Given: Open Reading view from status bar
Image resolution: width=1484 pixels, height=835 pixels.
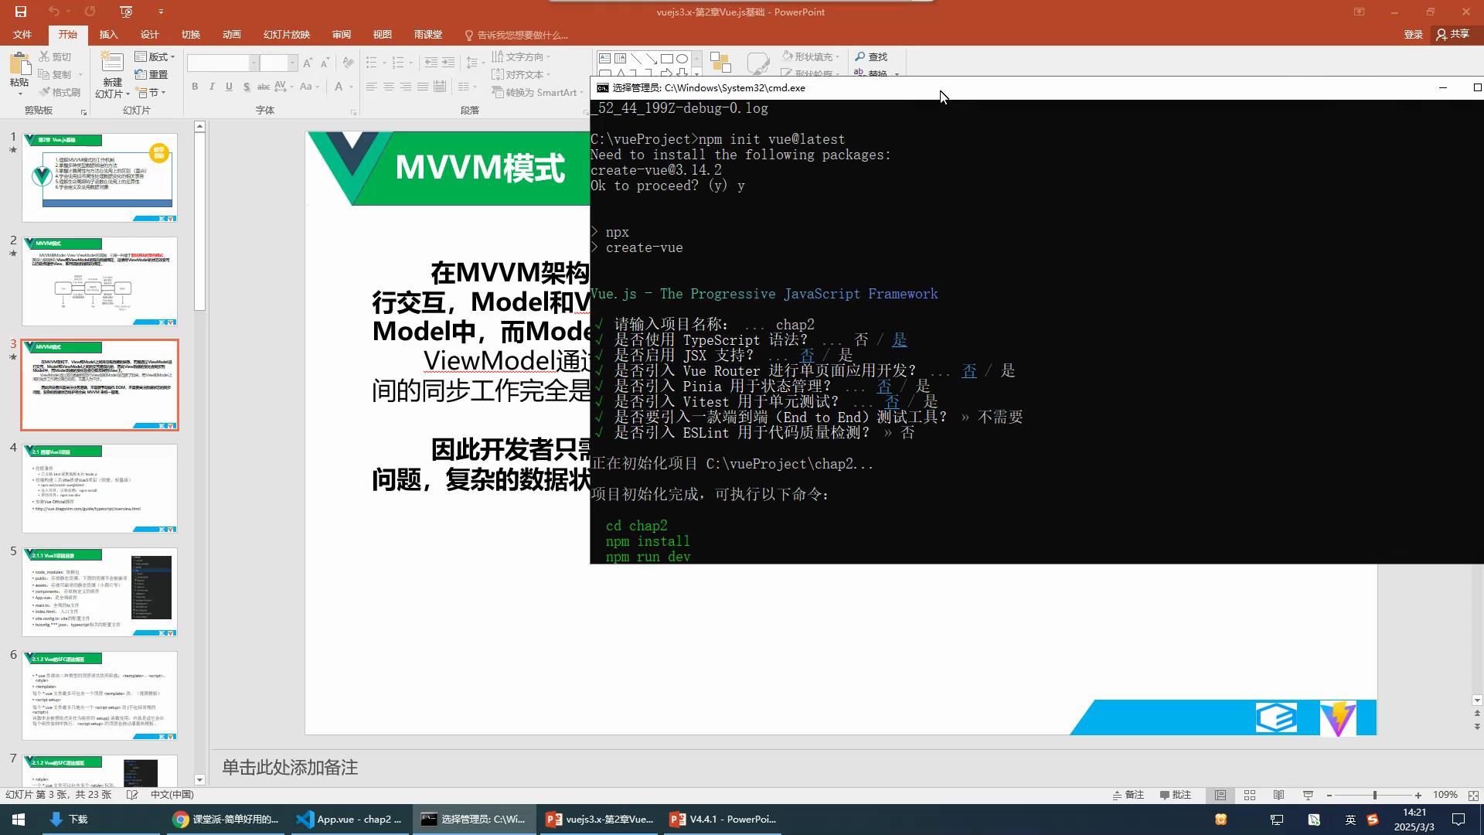Looking at the screenshot, I should 1279,795.
